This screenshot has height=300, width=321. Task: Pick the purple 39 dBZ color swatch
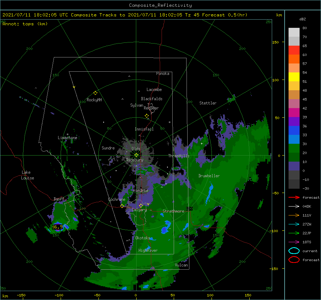[294, 121]
